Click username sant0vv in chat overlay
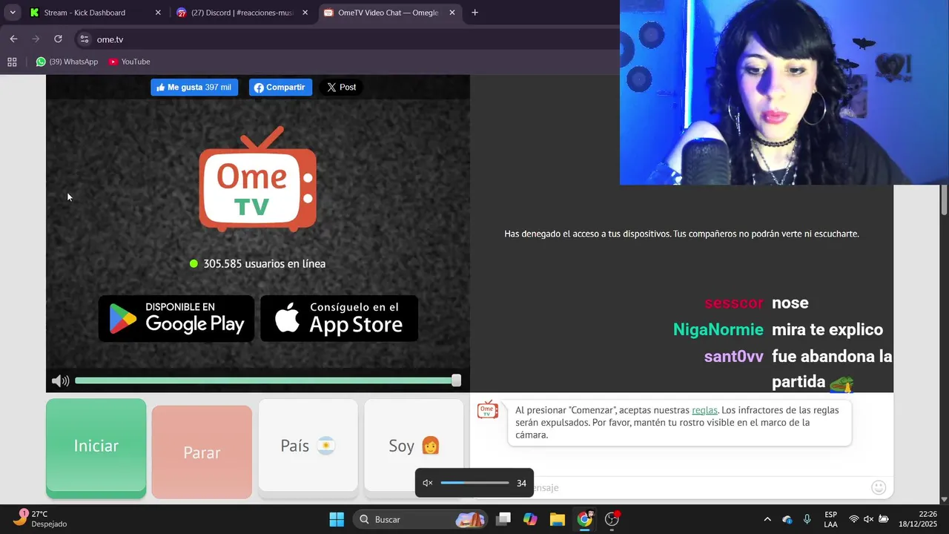 [734, 356]
